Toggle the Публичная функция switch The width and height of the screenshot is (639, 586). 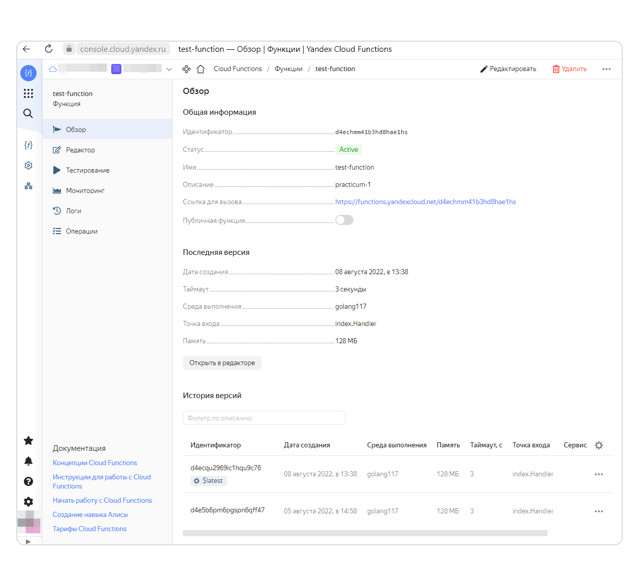tap(344, 220)
